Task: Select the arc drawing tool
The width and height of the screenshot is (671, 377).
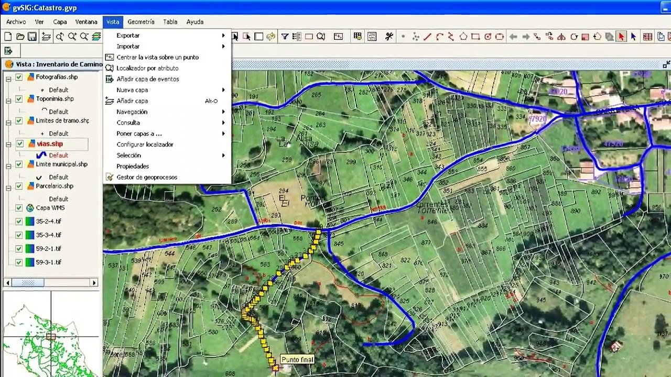Action: [x=439, y=37]
